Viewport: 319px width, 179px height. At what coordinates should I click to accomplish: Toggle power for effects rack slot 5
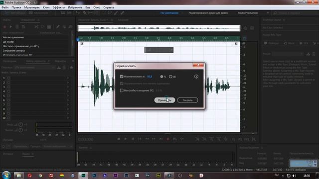[8, 96]
